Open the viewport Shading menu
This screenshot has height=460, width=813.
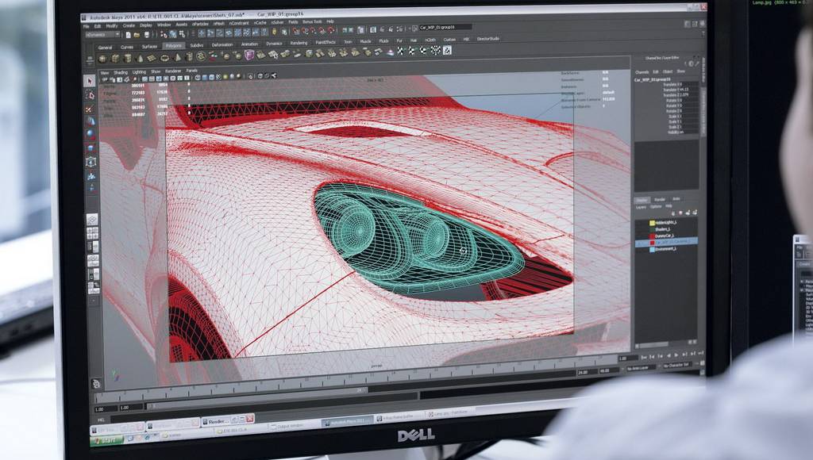pyautogui.click(x=121, y=72)
